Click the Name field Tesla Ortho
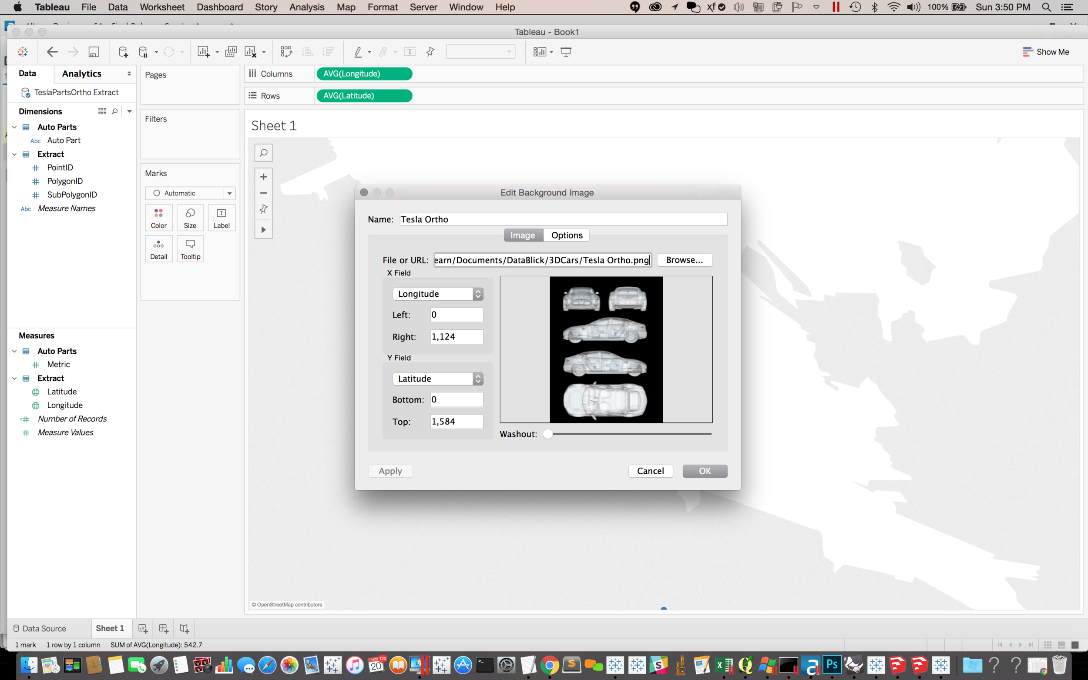Viewport: 1088px width, 680px height. (563, 219)
